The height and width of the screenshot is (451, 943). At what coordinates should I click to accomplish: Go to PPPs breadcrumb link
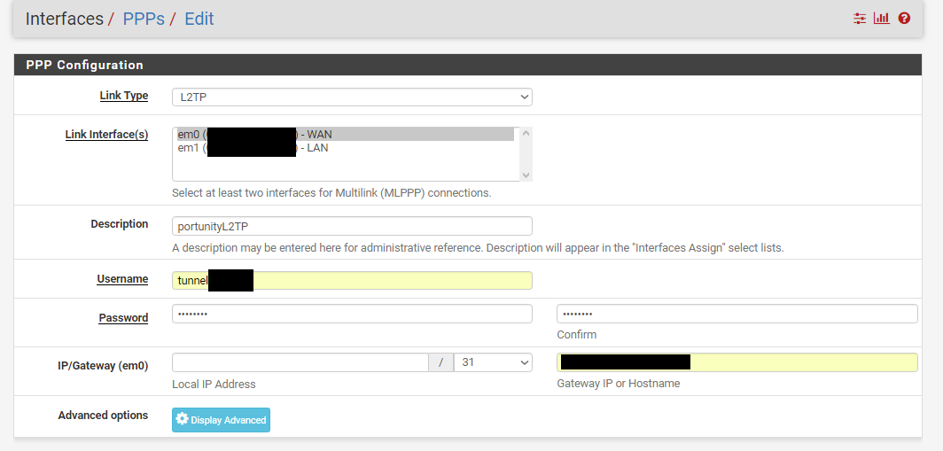tap(143, 19)
